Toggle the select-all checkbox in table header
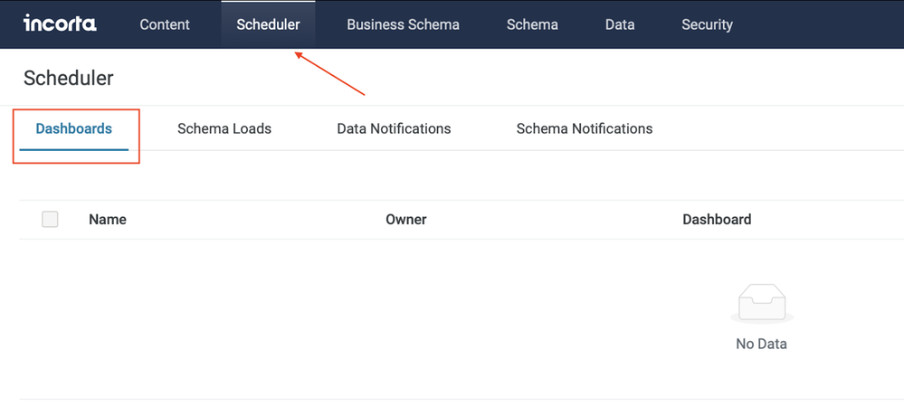This screenshot has width=904, height=416. click(x=50, y=219)
